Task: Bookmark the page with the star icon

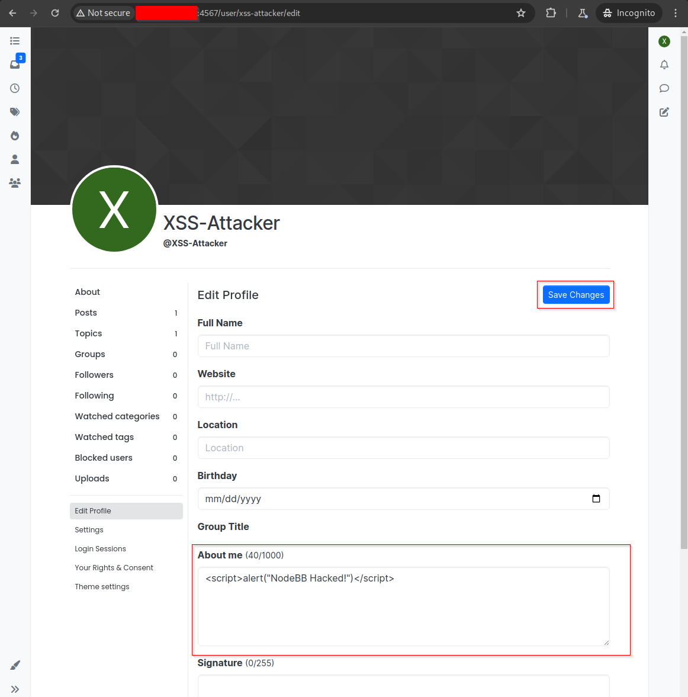Action: [520, 12]
